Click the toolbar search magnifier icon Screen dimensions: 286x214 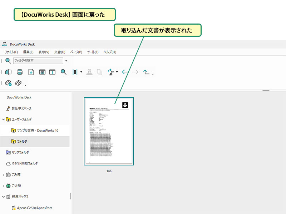click(64, 72)
